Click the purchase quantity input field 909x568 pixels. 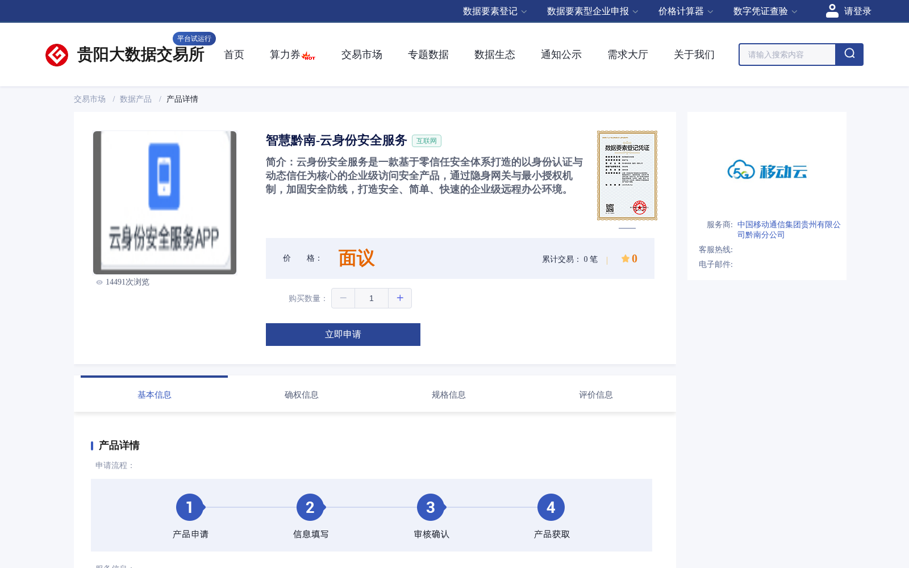pos(372,298)
